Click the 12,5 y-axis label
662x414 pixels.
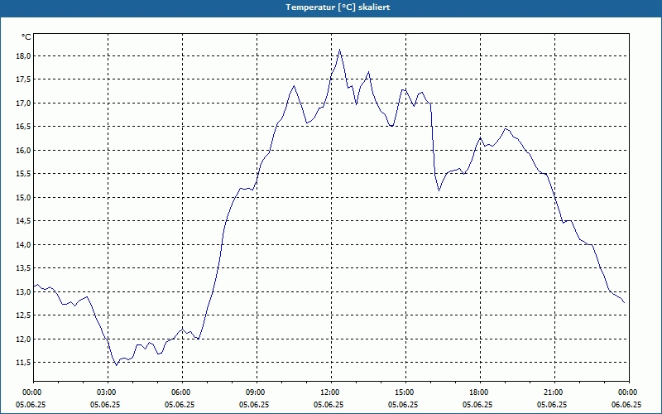click(x=23, y=315)
